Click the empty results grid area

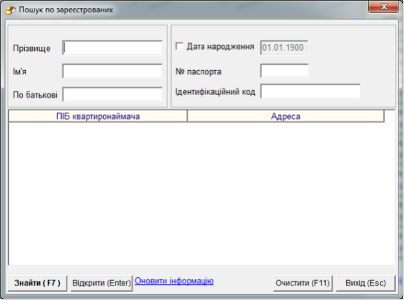202,193
